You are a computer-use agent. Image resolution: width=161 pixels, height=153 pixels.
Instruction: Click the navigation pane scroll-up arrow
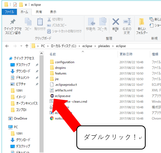41,53
